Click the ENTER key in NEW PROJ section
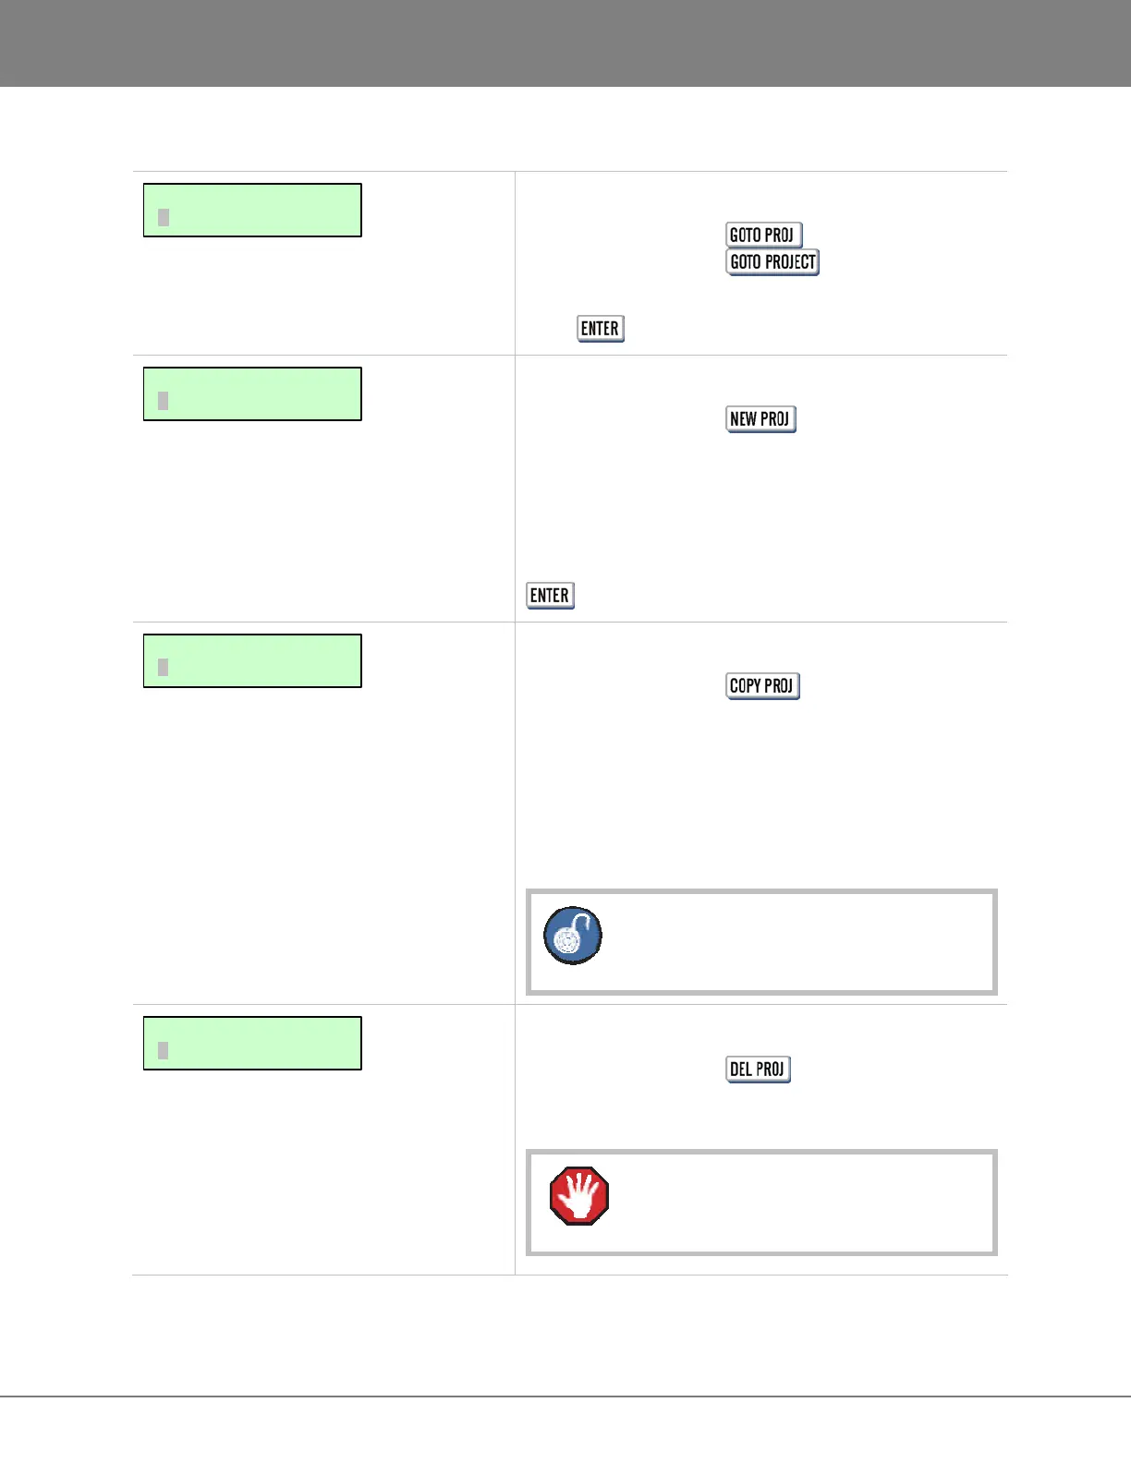 tap(550, 596)
